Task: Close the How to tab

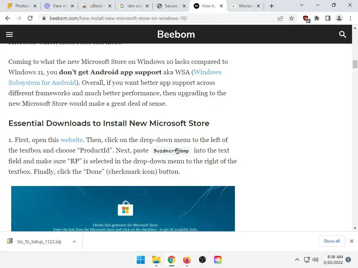Action: tap(221, 6)
